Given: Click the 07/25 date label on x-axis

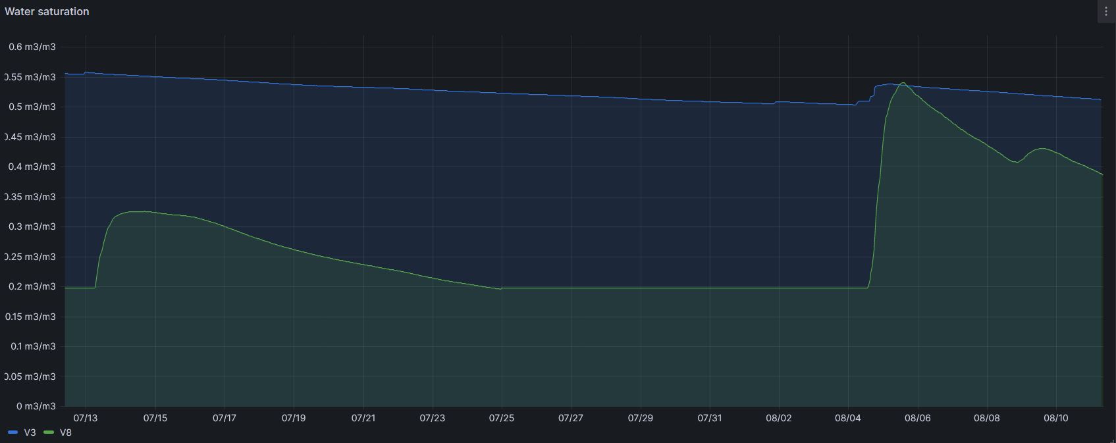Looking at the screenshot, I should 502,418.
